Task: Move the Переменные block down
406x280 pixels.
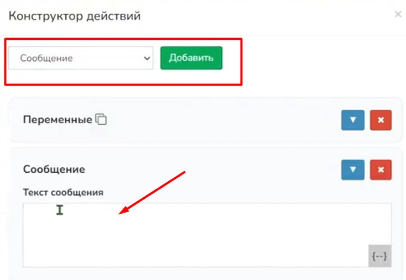Action: (x=353, y=120)
